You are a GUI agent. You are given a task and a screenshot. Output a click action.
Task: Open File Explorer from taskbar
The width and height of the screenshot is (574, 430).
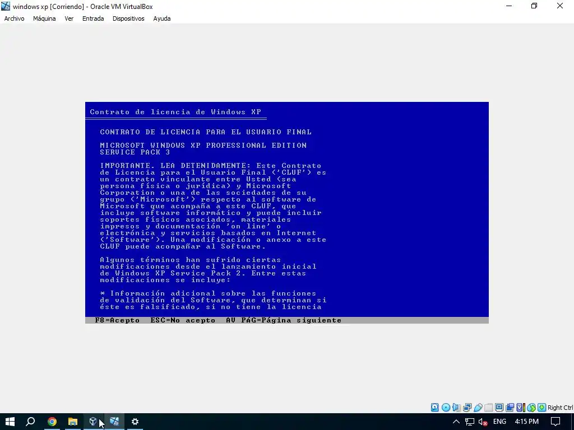click(73, 422)
